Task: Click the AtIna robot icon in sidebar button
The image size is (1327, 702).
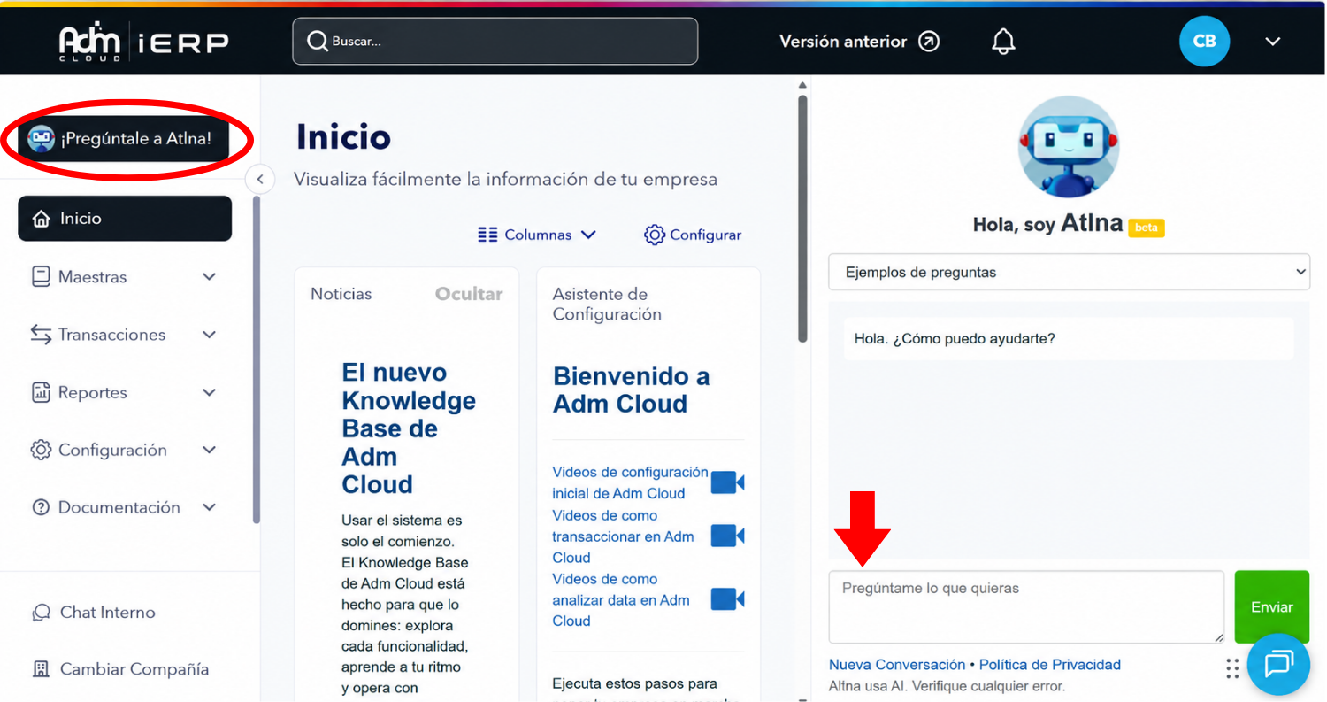Action: (41, 139)
